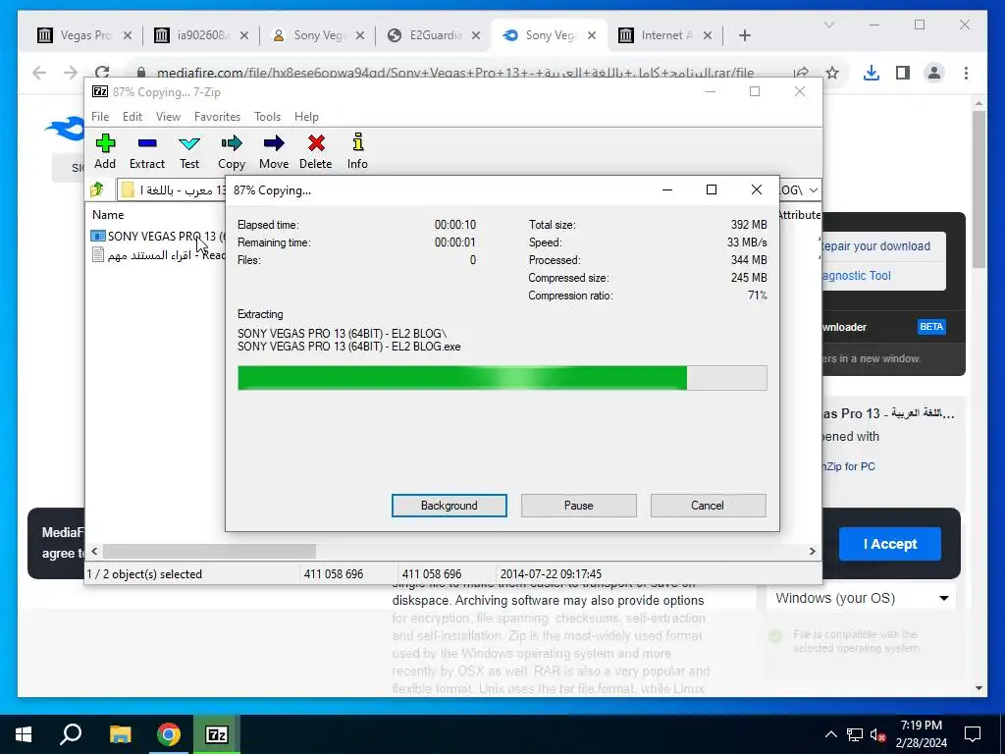Open Windows taskbar search
The width and height of the screenshot is (1005, 754).
pos(71,734)
